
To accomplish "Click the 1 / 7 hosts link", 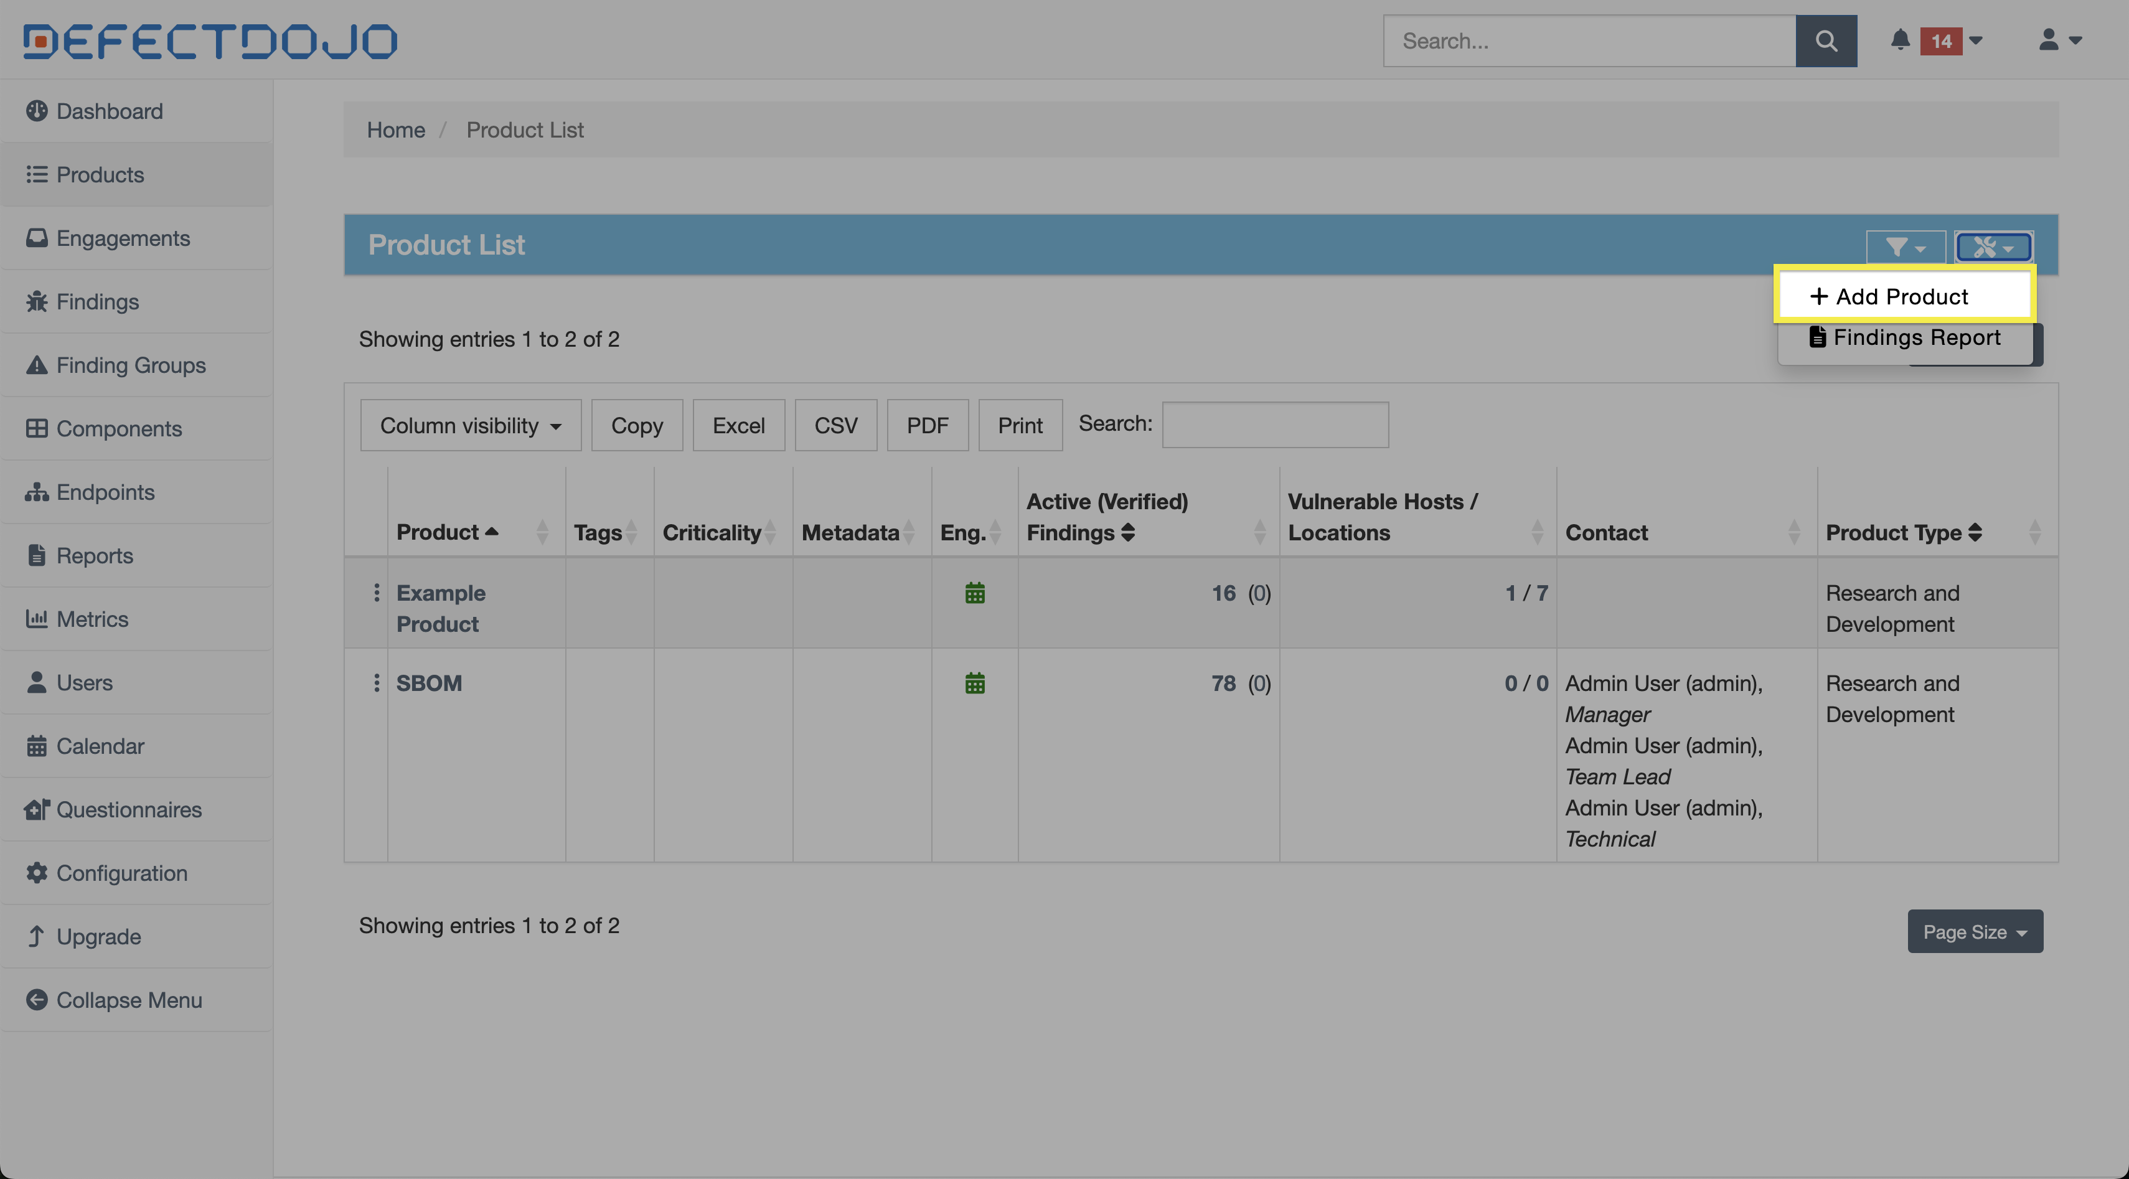I will 1526,593.
